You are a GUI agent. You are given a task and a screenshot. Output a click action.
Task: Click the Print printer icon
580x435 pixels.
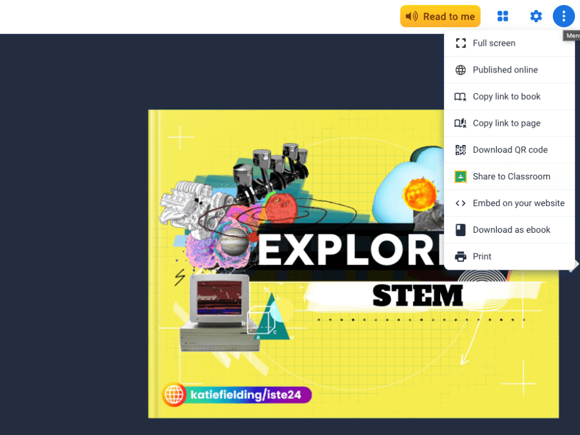[x=460, y=256]
